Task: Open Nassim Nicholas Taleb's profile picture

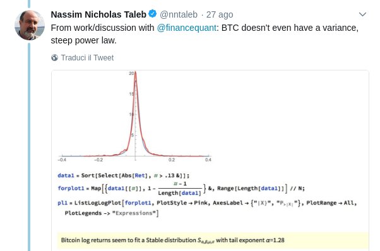Action: point(30,25)
